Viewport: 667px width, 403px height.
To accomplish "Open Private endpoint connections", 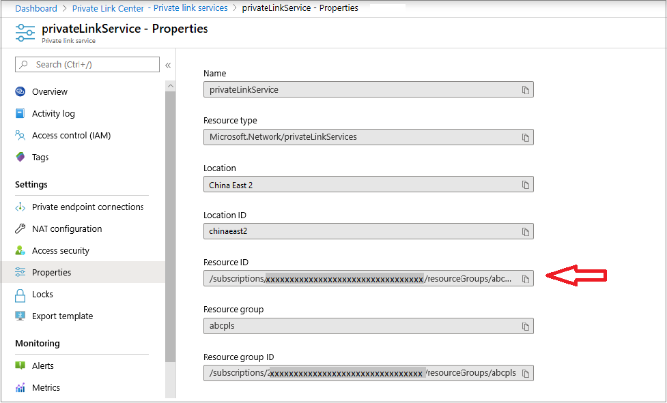I will (87, 207).
